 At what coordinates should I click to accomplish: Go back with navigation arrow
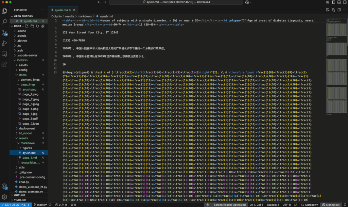click(99, 2)
